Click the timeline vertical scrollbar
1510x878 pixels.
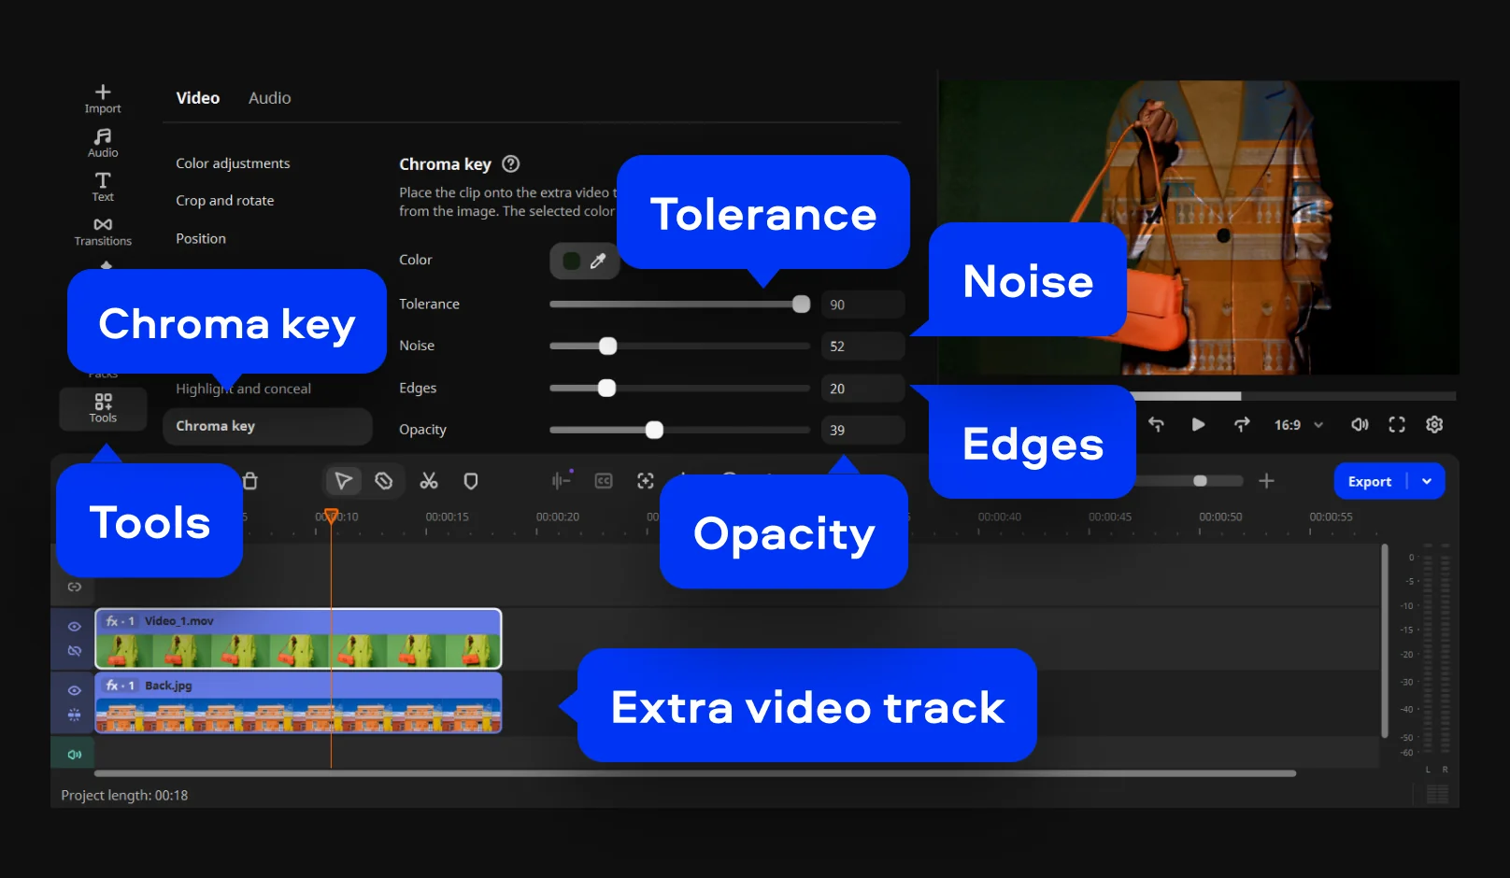pyautogui.click(x=1385, y=641)
